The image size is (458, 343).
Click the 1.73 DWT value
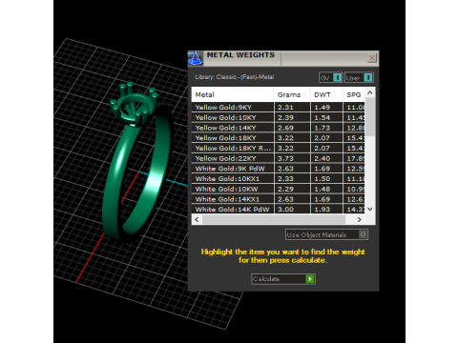[x=323, y=128]
